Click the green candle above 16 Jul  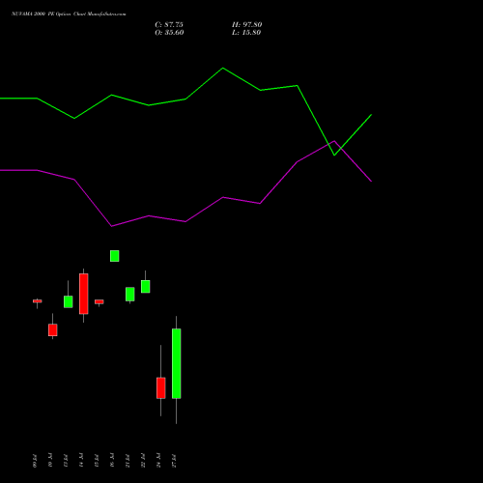click(115, 256)
